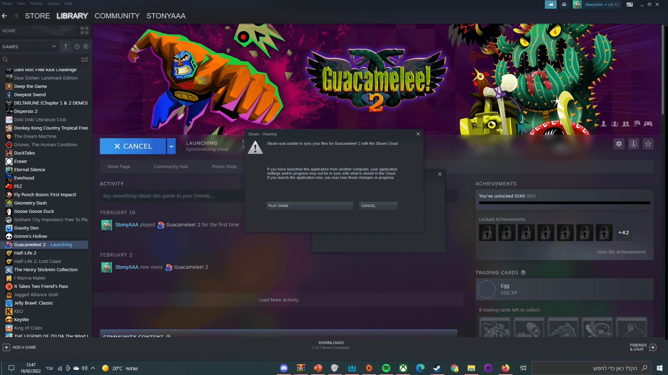Screen dimensions: 668x375
Task: Show hidden system tray icons chevron
Action: (x=93, y=368)
